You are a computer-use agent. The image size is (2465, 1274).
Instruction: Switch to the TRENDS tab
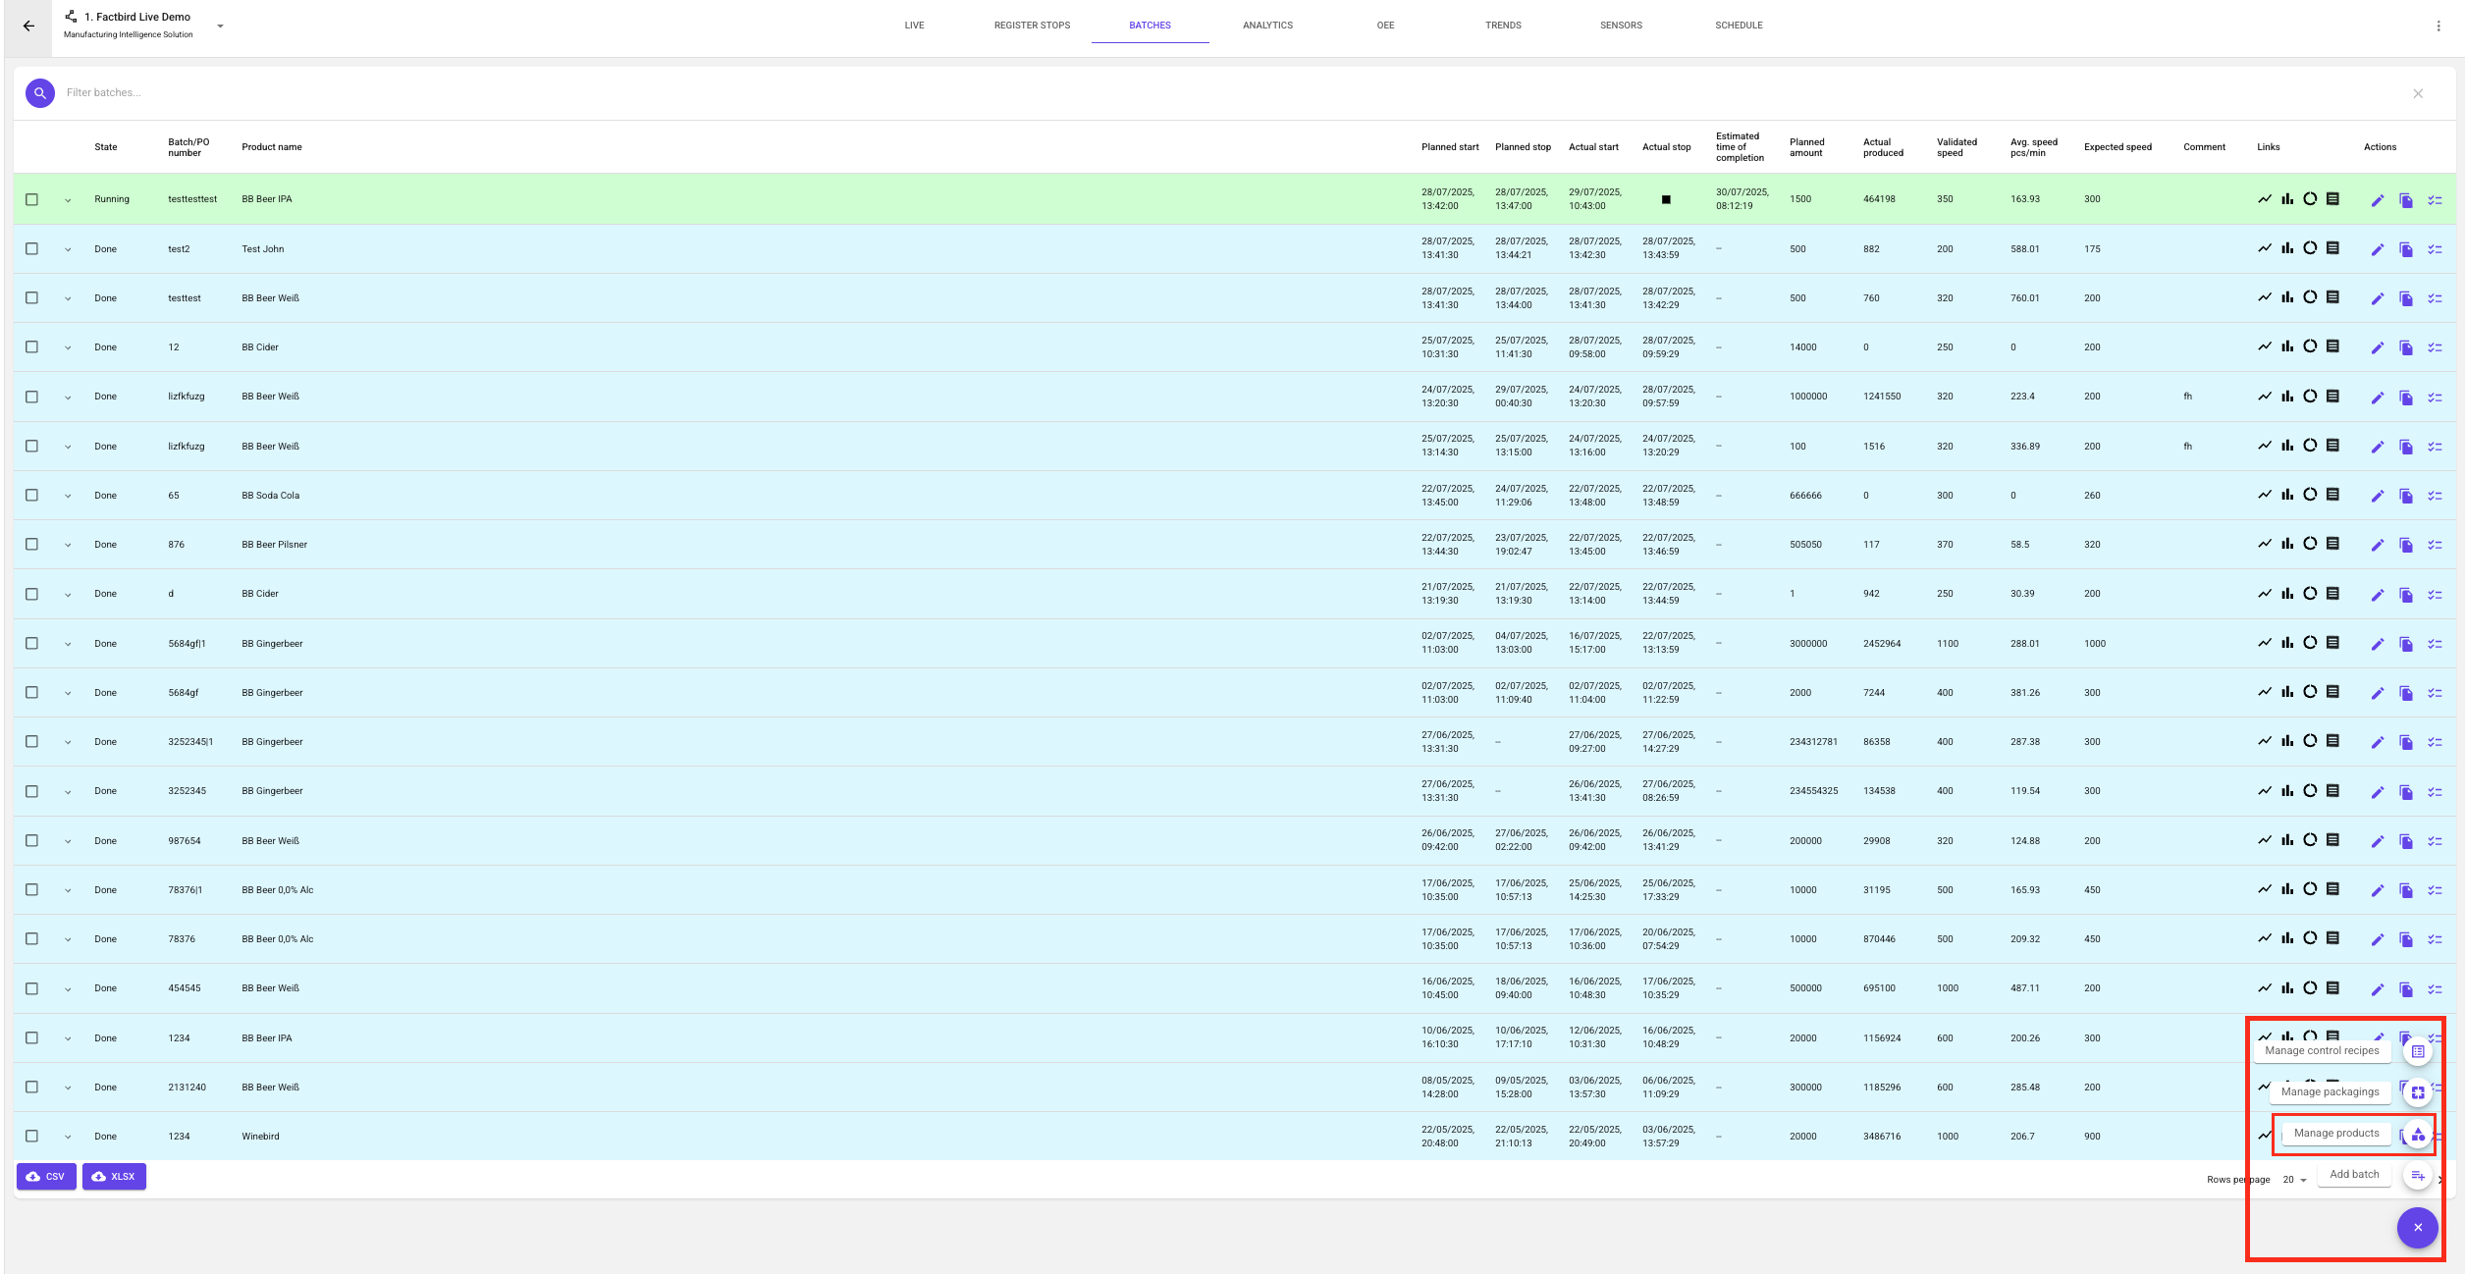pyautogui.click(x=1503, y=26)
